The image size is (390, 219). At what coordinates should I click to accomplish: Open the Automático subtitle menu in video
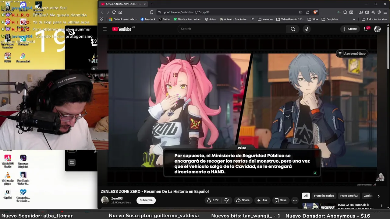tap(352, 54)
